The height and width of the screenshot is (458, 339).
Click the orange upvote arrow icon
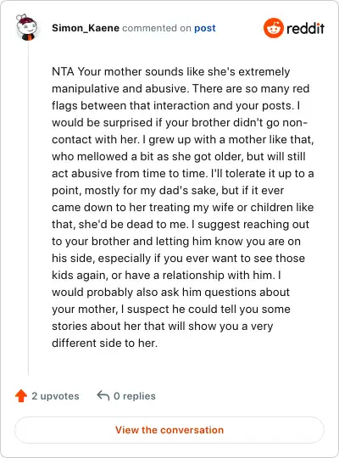(x=21, y=396)
